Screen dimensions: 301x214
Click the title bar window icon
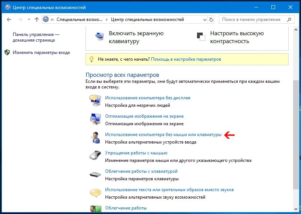[x=8, y=7]
